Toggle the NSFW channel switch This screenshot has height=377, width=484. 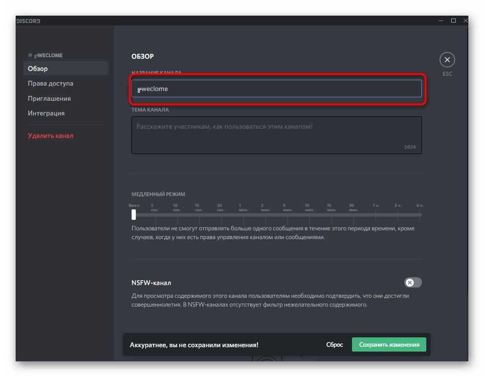(413, 283)
